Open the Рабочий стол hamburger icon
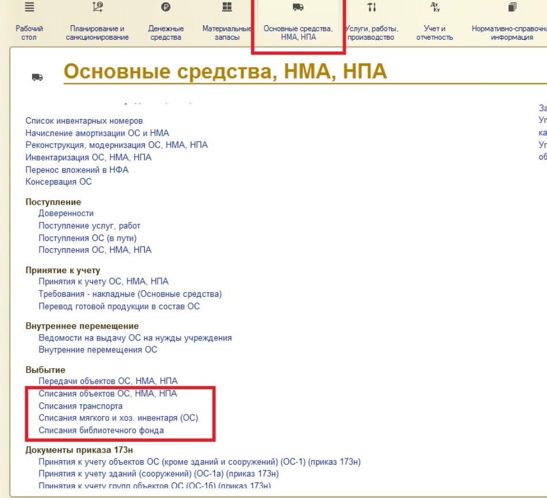Screen dimensions: 547x498 [x=29, y=7]
